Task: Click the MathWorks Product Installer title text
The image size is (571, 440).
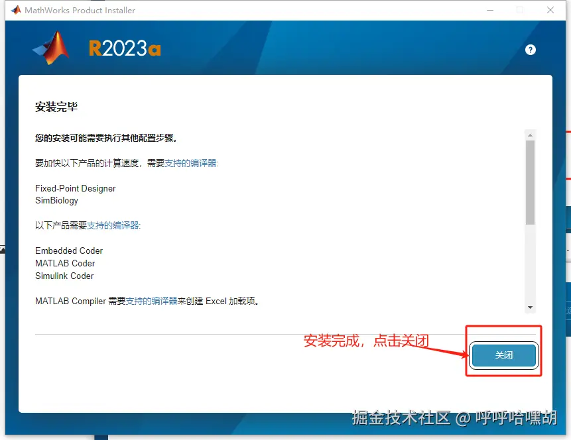Action: click(80, 10)
